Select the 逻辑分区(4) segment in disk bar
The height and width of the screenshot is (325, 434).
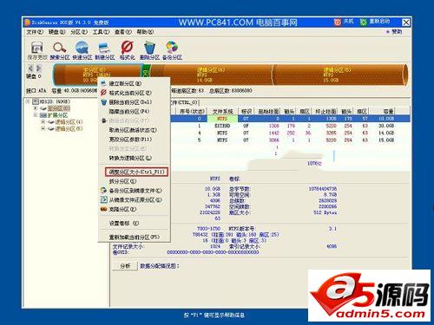point(211,75)
